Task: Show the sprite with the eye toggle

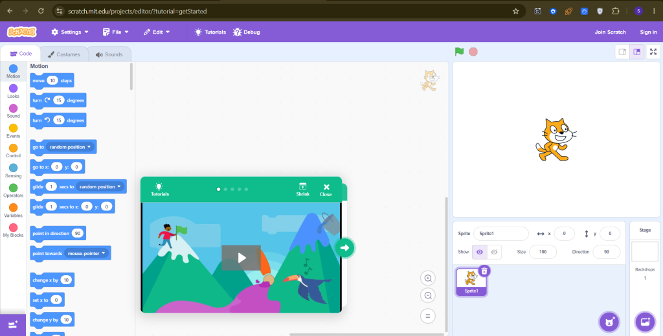Action: [480, 252]
